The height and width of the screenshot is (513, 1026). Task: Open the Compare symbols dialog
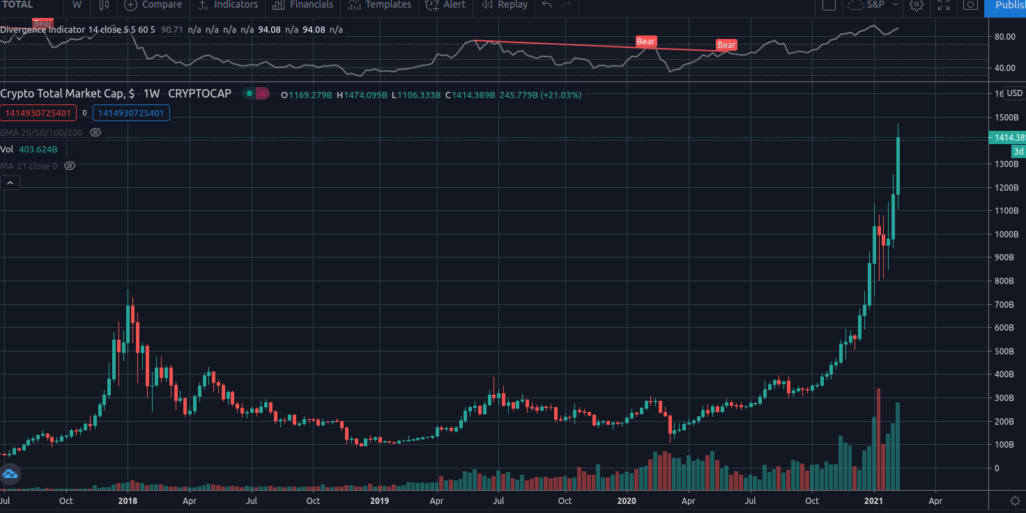153,5
